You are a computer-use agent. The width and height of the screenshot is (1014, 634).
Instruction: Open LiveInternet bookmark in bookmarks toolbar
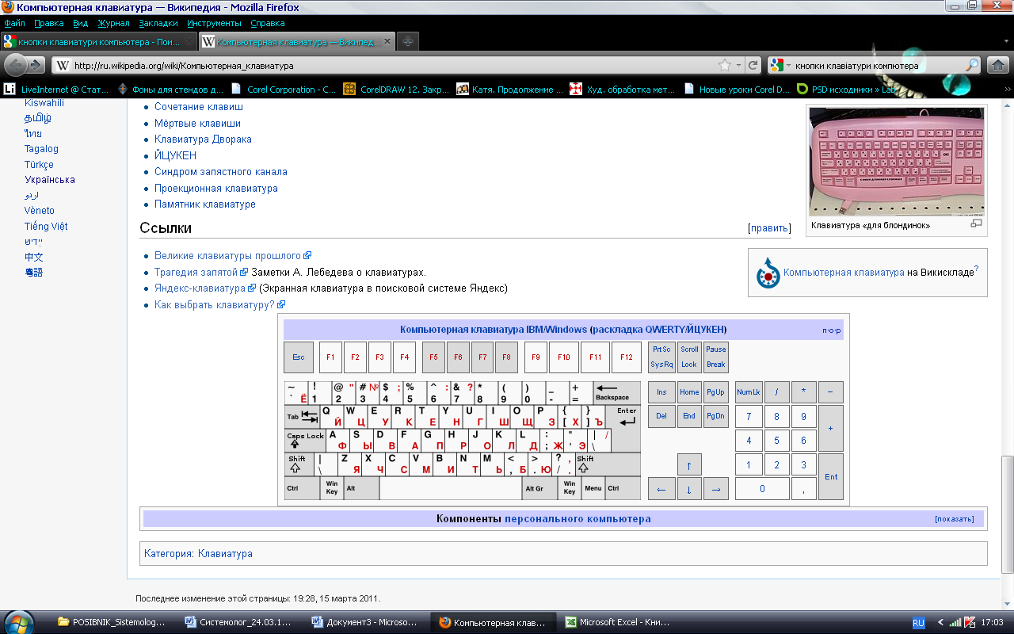point(57,90)
